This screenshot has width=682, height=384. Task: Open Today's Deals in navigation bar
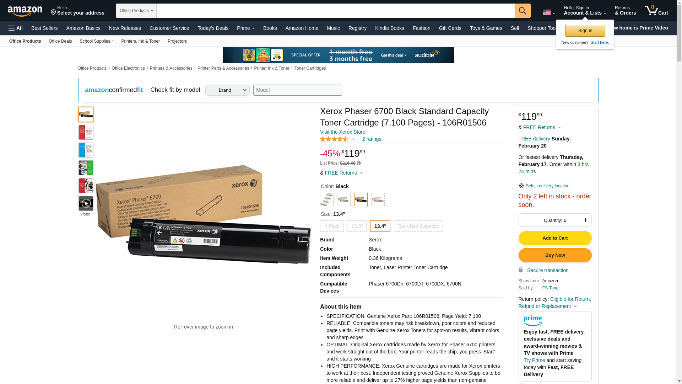[213, 28]
